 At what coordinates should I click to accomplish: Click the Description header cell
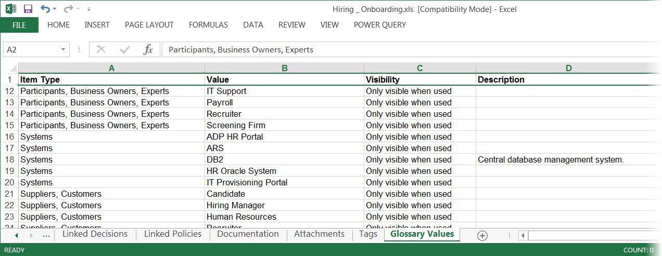pos(568,79)
